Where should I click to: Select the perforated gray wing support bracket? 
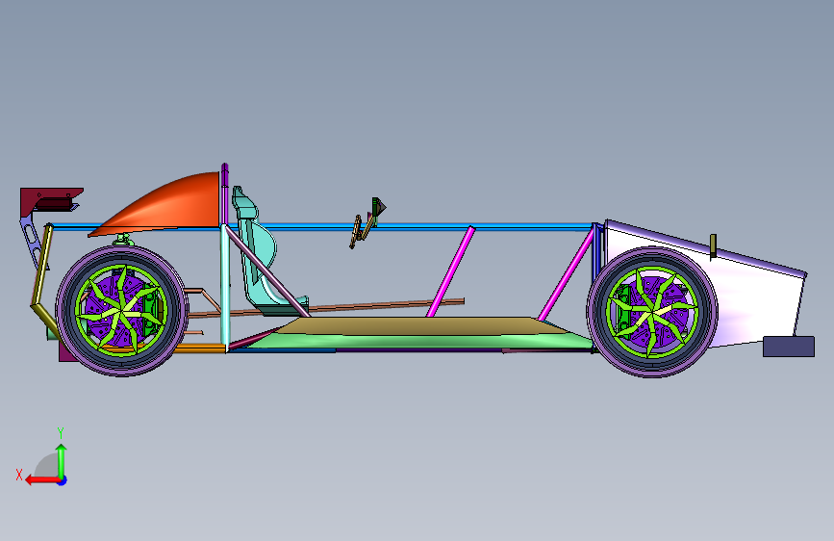tap(32, 243)
